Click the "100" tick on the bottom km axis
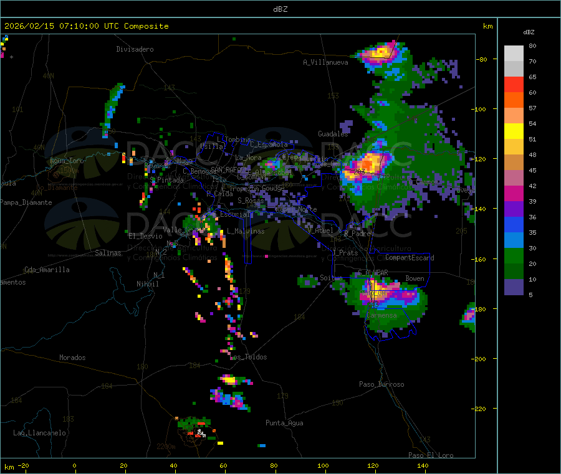The height and width of the screenshot is (474, 561). pyautogui.click(x=323, y=465)
